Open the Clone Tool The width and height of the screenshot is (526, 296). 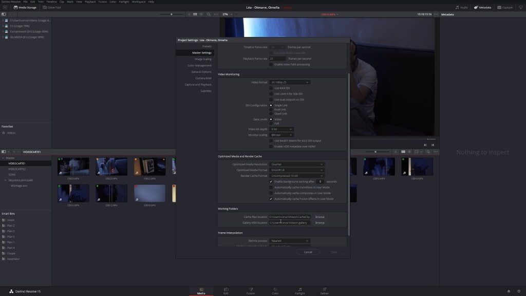[x=52, y=7]
